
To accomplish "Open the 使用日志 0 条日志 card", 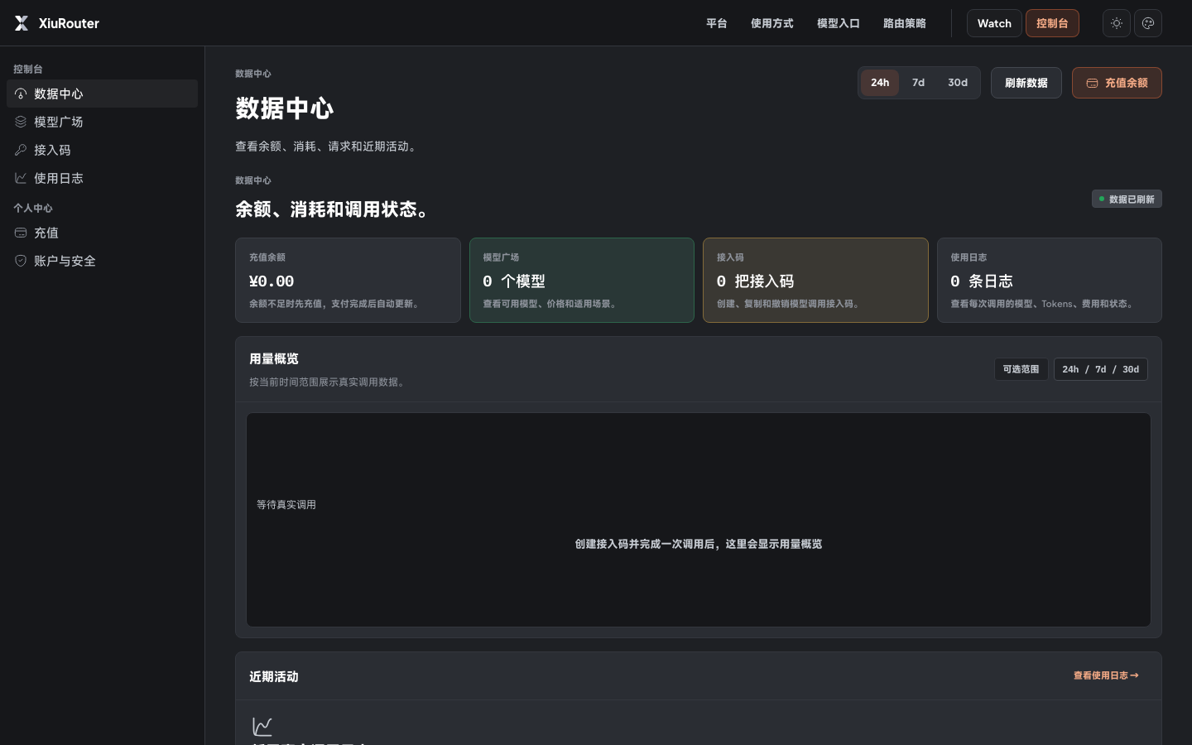I will (x=1050, y=280).
